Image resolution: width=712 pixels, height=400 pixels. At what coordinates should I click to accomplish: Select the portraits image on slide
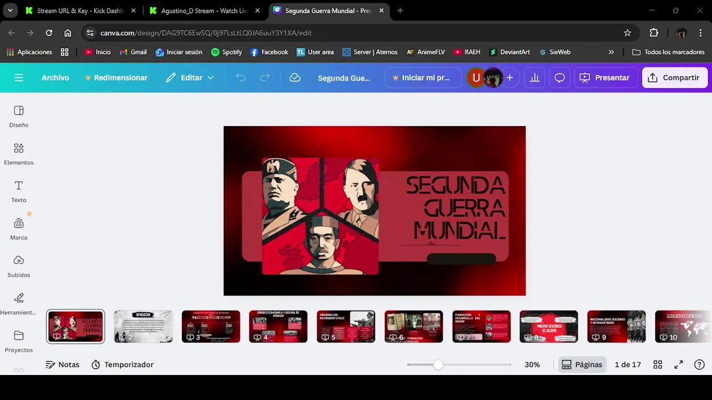[320, 216]
